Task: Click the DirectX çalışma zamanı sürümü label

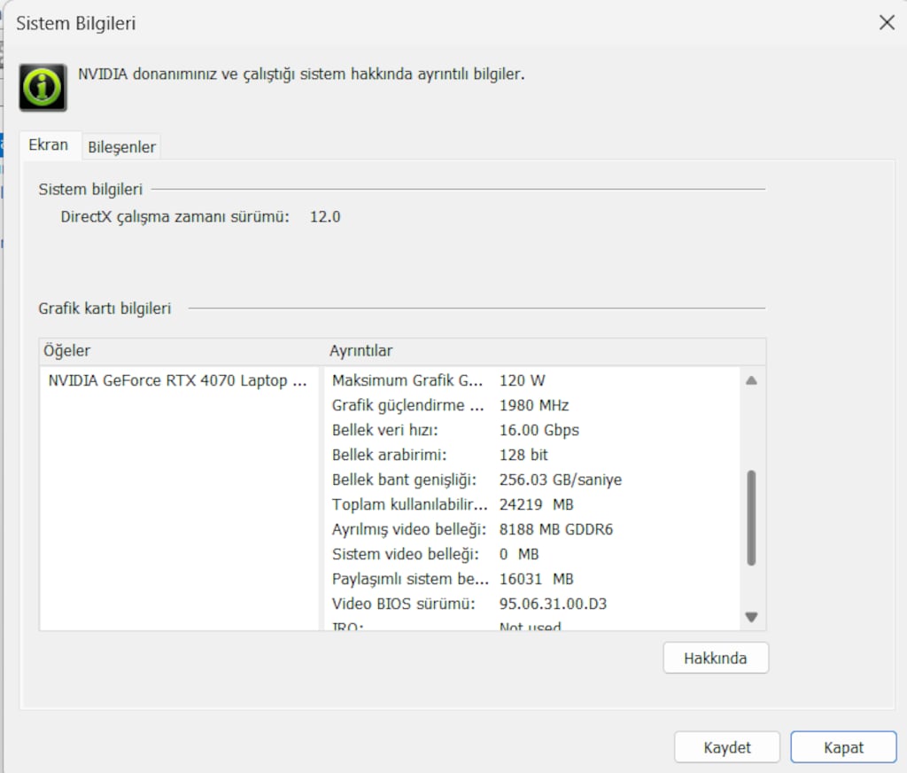Action: click(174, 216)
